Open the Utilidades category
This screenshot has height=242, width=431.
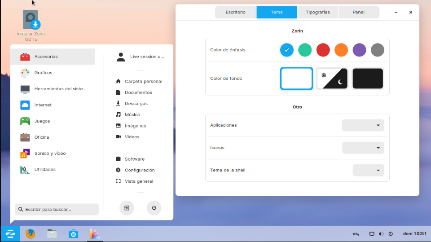[x=53, y=169]
